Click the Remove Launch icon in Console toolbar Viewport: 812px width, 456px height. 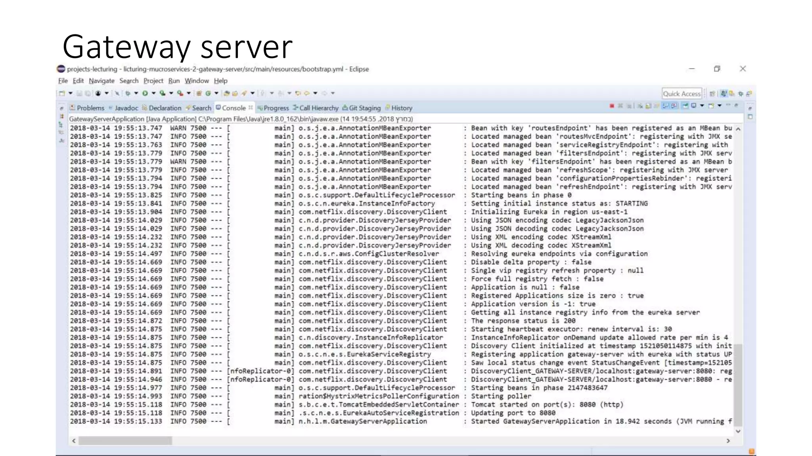coord(620,106)
